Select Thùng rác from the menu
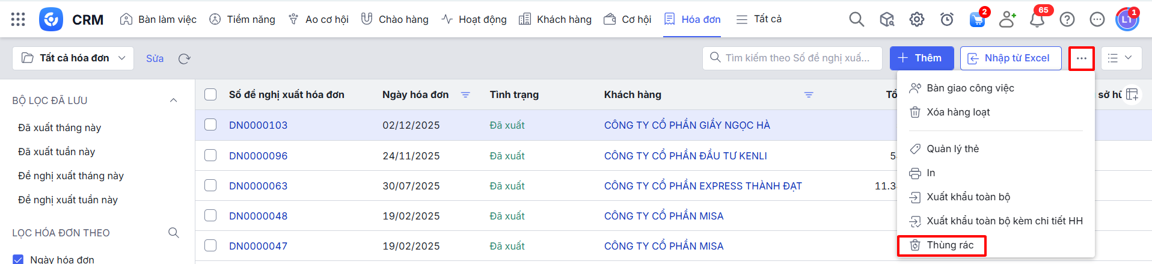Viewport: 1152px width, 264px height. (x=949, y=245)
